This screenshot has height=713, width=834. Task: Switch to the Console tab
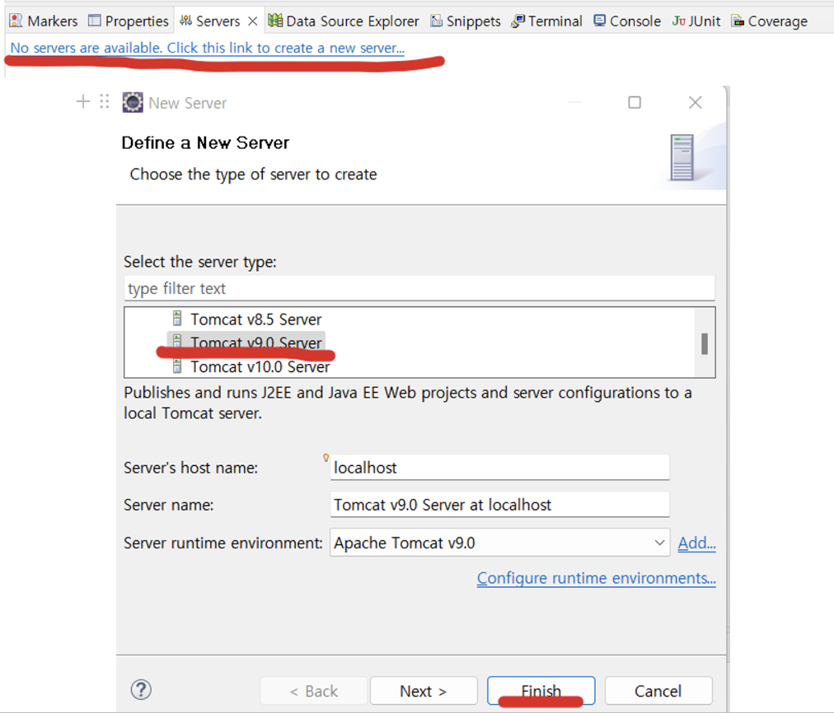pos(627,21)
